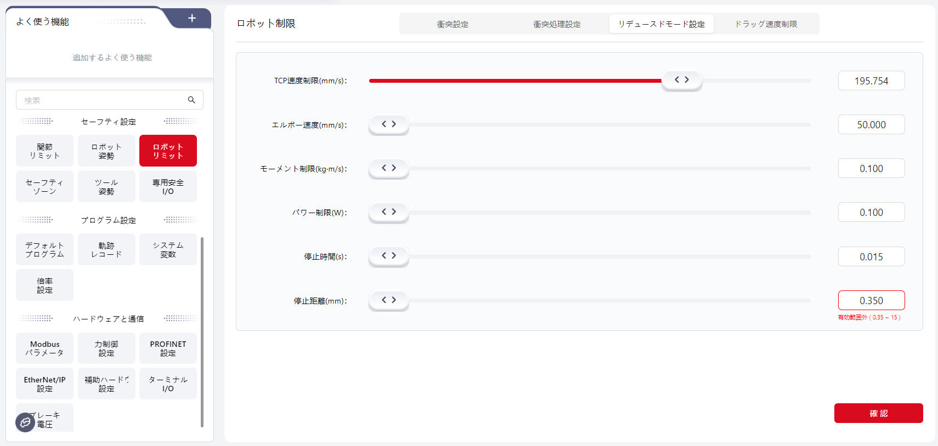Switch to the 衝突設定 tab
938x446 pixels.
[x=453, y=24]
